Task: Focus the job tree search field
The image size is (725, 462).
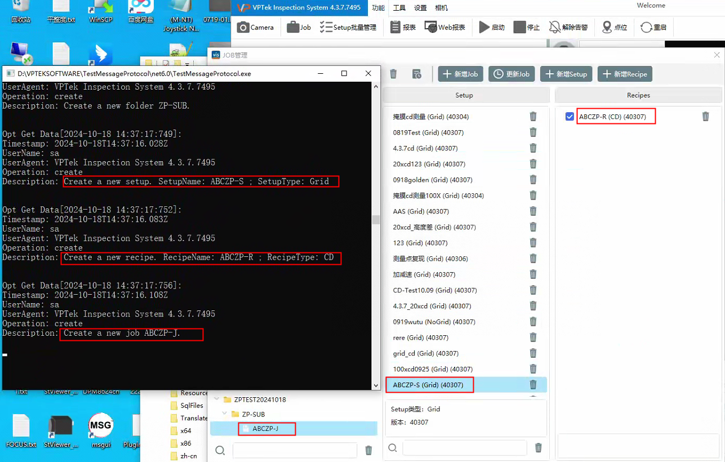Action: coord(295,450)
